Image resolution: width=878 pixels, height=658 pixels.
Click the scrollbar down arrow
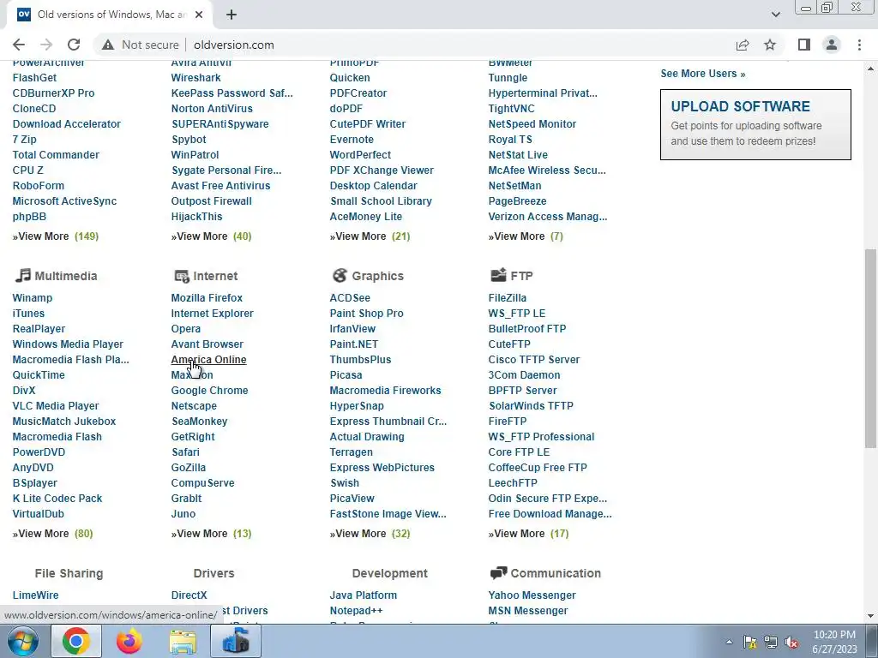870,616
